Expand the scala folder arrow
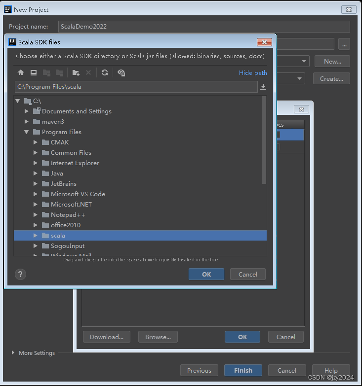The image size is (362, 386). [35, 235]
